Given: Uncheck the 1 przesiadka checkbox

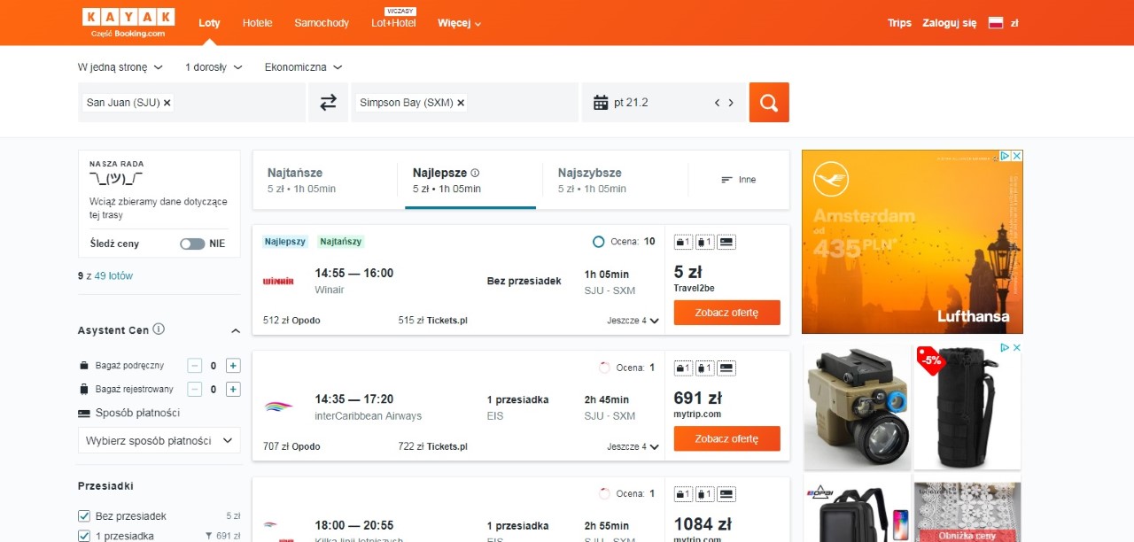Looking at the screenshot, I should 84,536.
